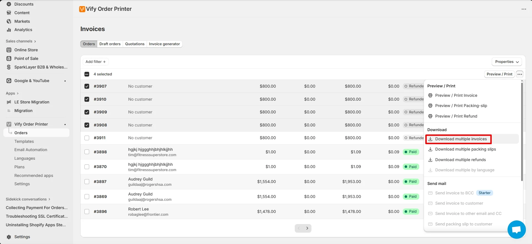Click the Paid badge for order #3869
This screenshot has height=244, width=532.
point(411,197)
